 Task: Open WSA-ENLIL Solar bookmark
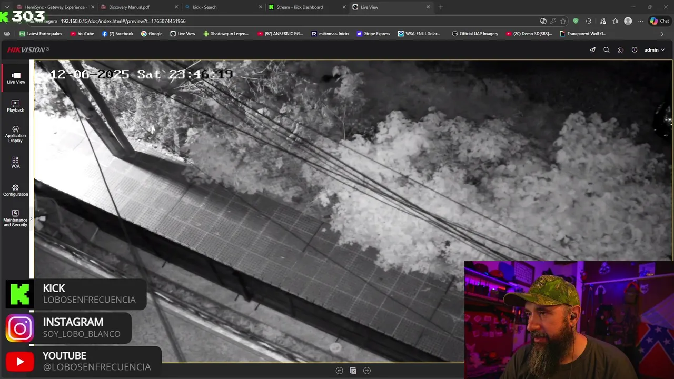pyautogui.click(x=420, y=34)
